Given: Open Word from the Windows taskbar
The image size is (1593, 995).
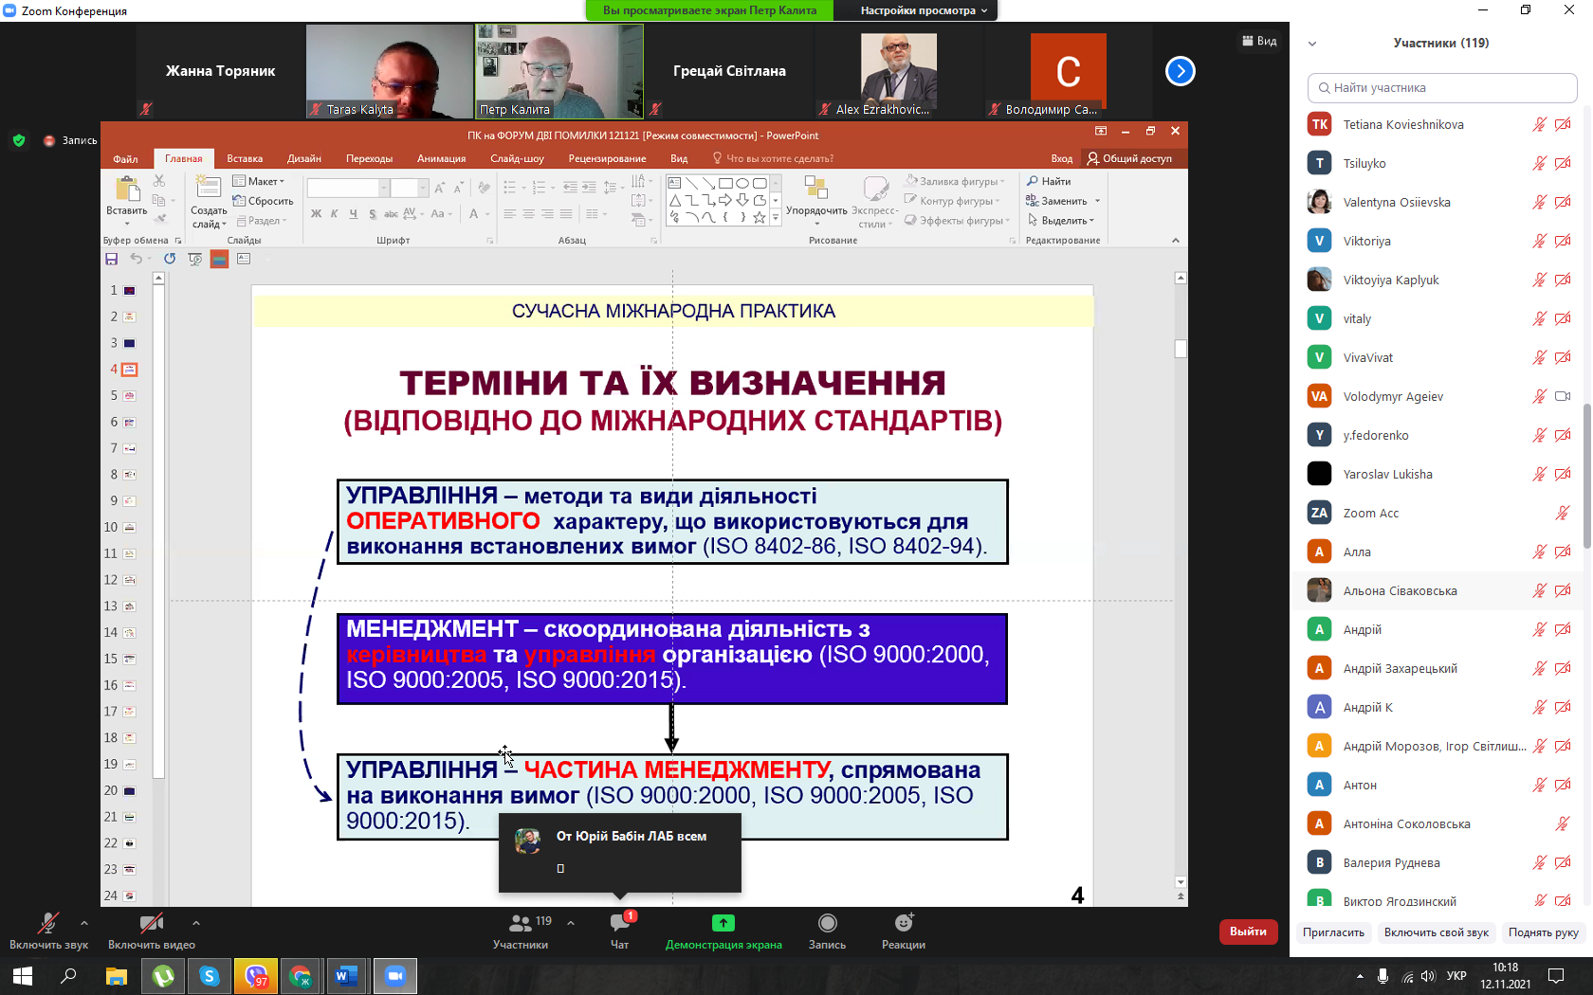Looking at the screenshot, I should coord(346,976).
